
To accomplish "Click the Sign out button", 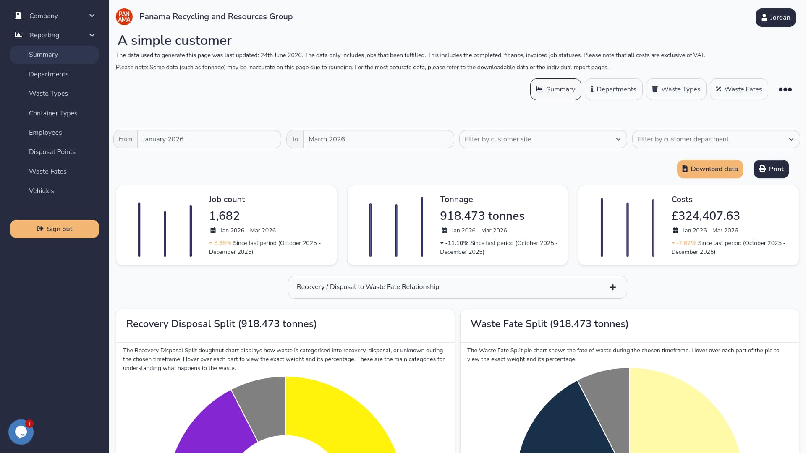I will (x=55, y=229).
